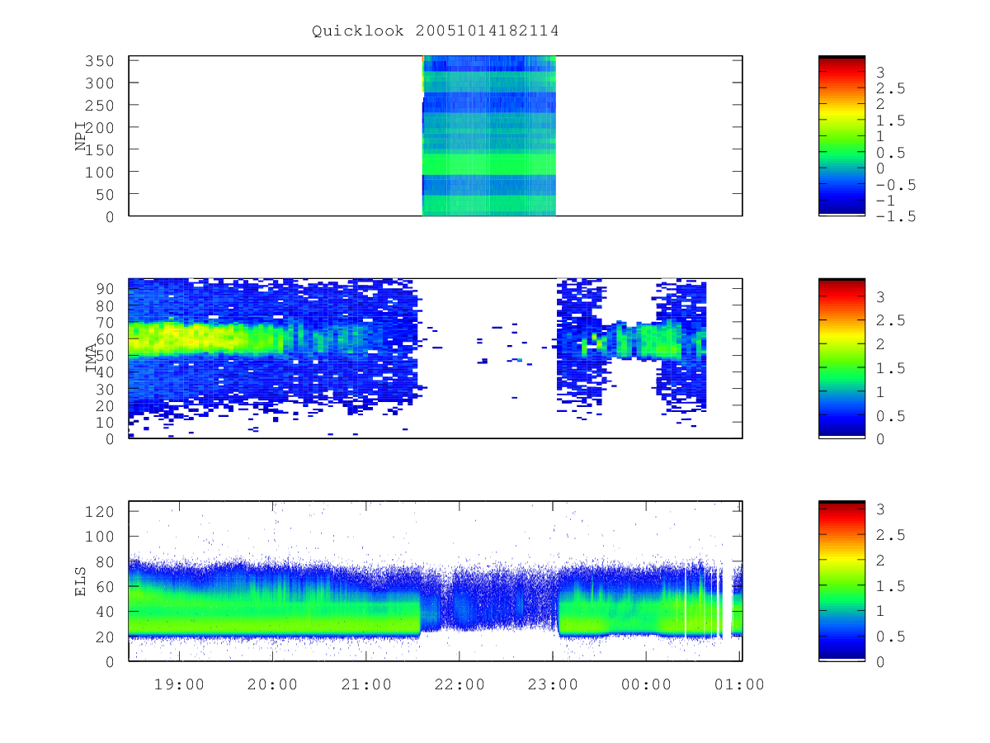Click the 20:00 time tick label

pyautogui.click(x=272, y=684)
